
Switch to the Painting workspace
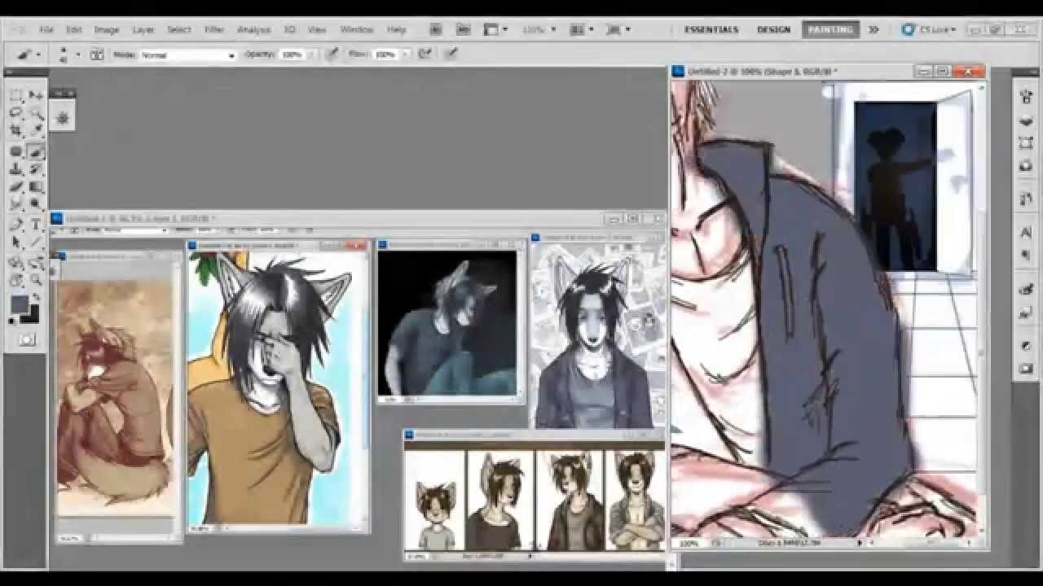830,29
